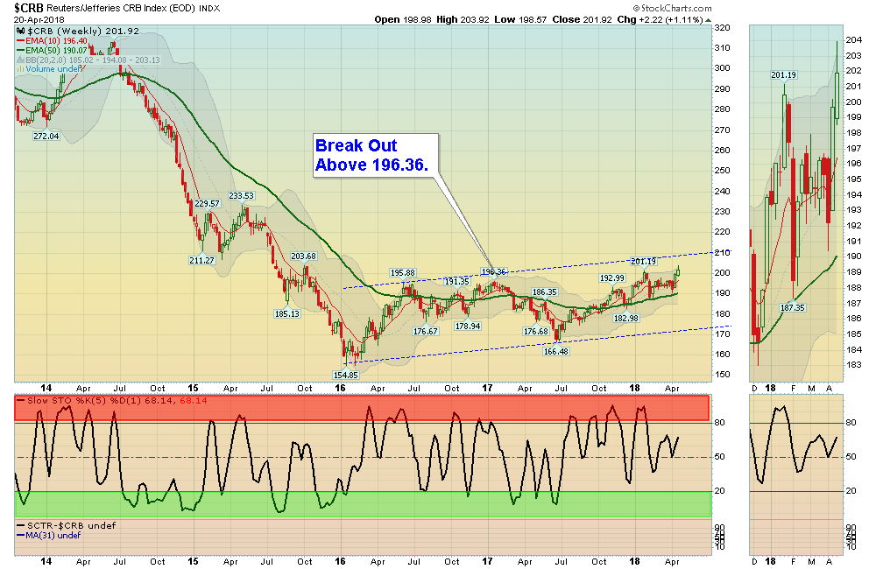Click the 204 tick on the zoom panel axis
876x569 pixels.
point(853,39)
